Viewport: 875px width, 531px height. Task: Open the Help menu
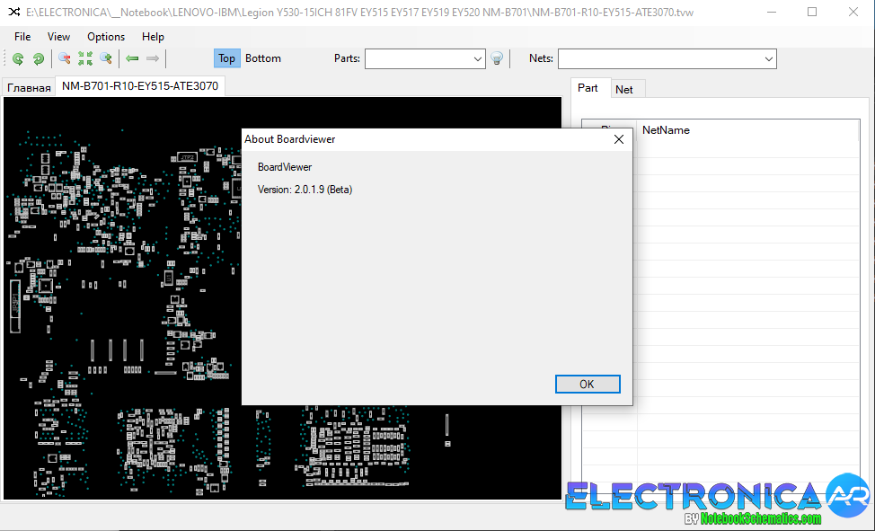click(x=153, y=37)
